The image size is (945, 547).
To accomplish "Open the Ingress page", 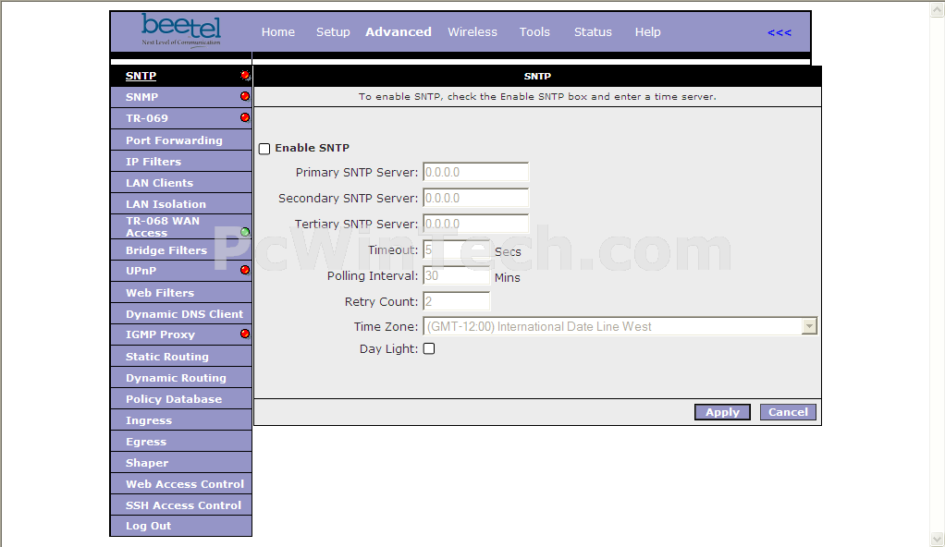I will tap(148, 420).
